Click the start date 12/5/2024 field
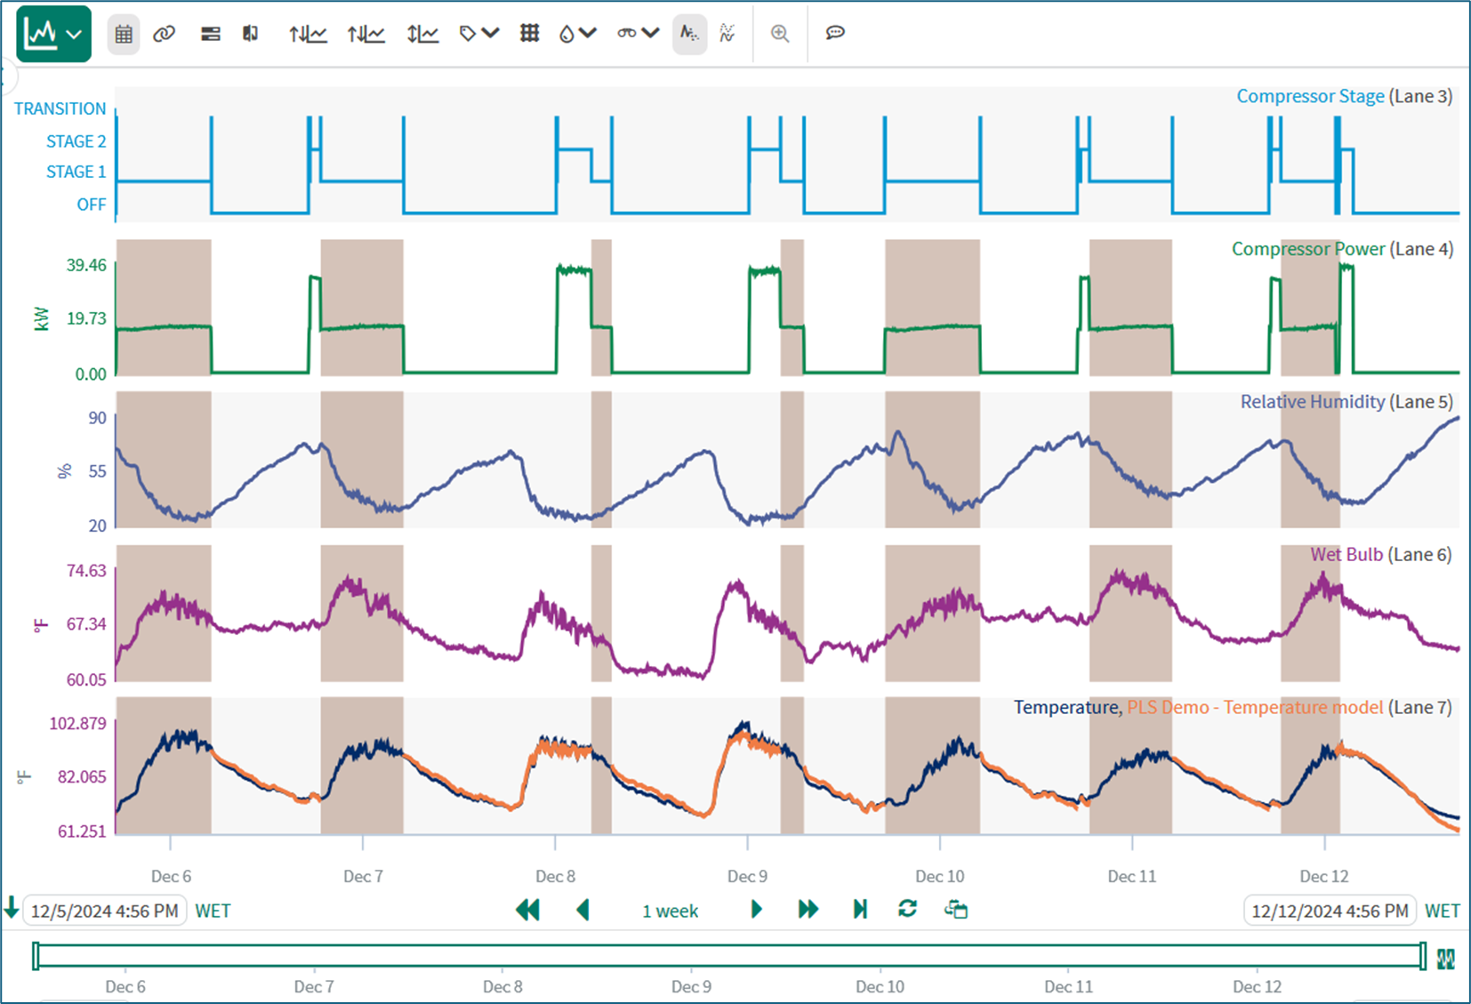Screen dimensions: 1471x1004 104,911
